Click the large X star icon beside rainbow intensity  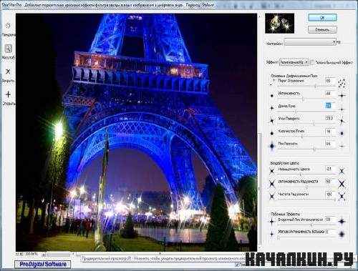coord(342,184)
